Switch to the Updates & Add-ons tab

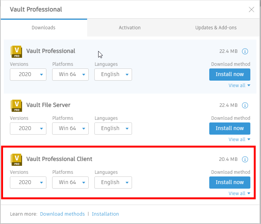[216, 28]
